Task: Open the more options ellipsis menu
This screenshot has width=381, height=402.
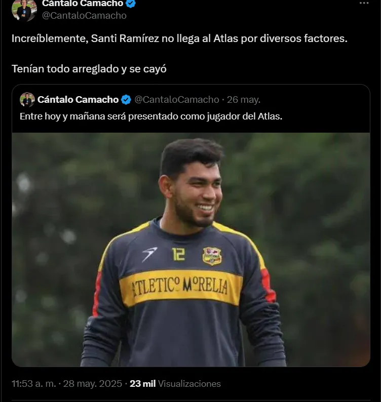Action: click(364, 3)
